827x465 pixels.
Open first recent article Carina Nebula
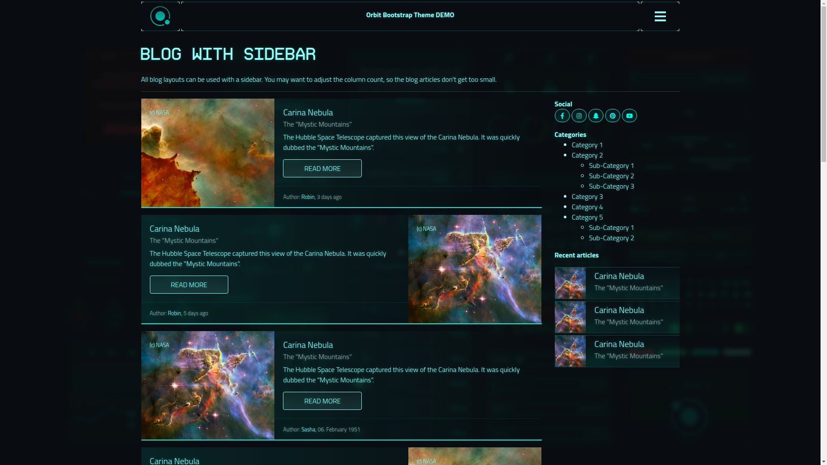pyautogui.click(x=617, y=283)
